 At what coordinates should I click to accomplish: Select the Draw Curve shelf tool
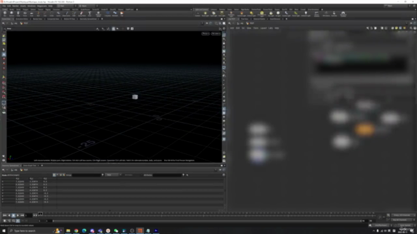(66, 14)
